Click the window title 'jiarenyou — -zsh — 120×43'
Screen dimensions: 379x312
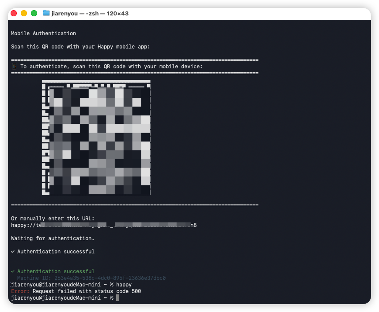click(90, 14)
